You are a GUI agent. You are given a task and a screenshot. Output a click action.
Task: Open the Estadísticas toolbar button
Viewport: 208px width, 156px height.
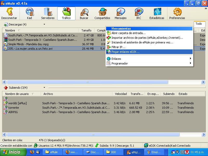click(157, 14)
